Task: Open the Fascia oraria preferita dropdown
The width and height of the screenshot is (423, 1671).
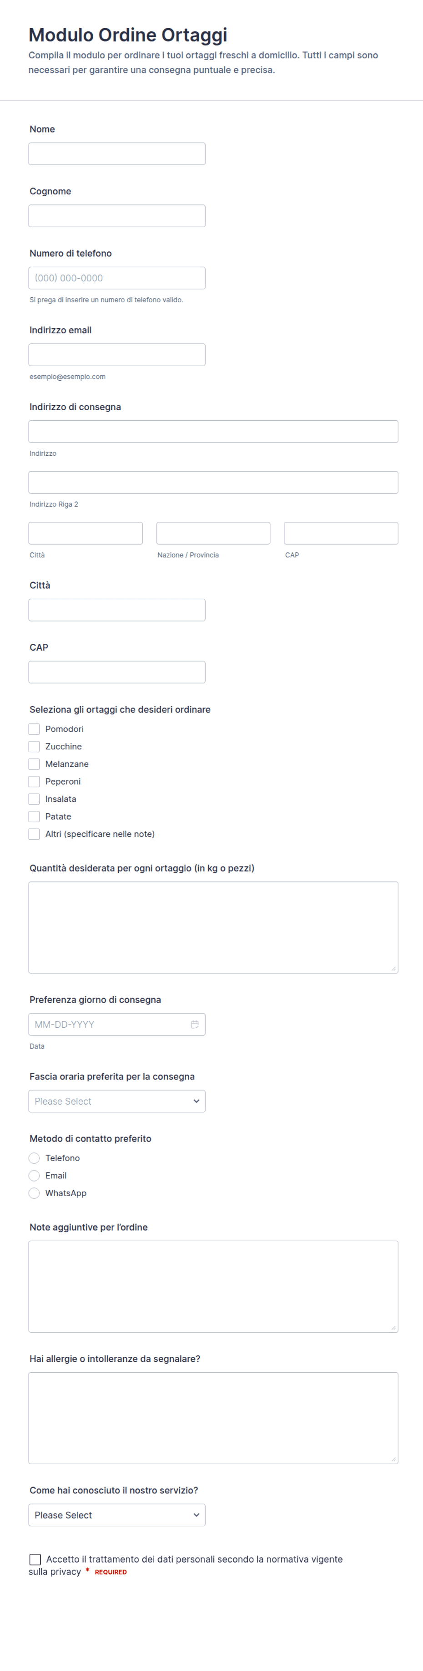Action: click(116, 1101)
